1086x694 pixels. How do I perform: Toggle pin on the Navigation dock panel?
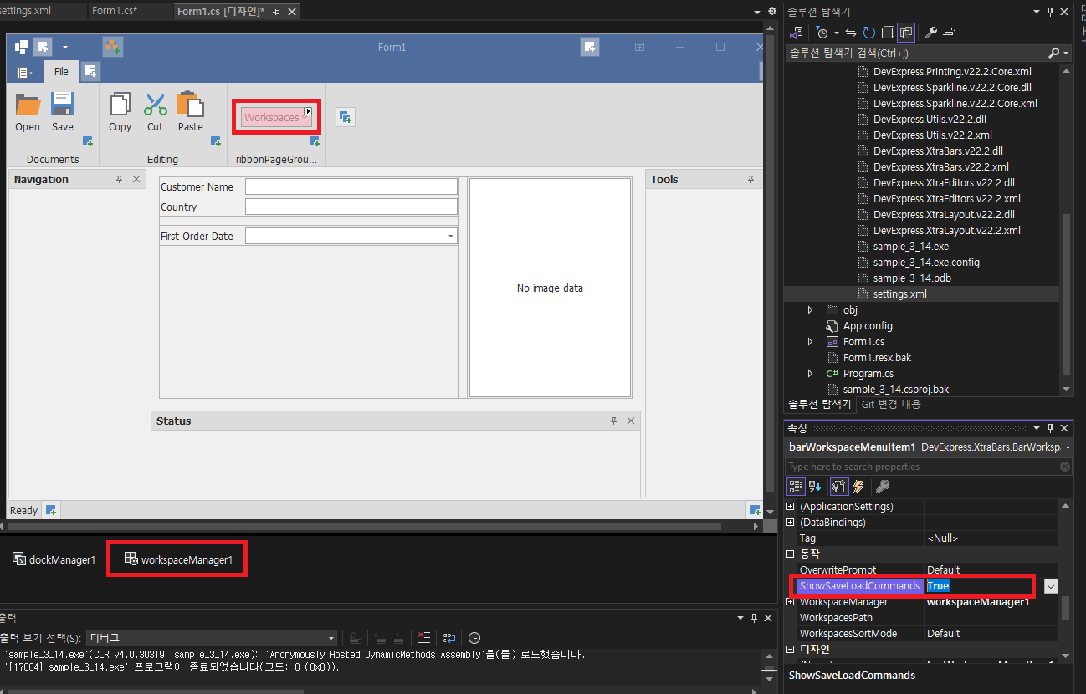pos(120,180)
